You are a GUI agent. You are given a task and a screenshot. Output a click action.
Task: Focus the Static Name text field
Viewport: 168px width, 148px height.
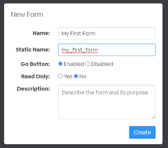click(x=107, y=50)
